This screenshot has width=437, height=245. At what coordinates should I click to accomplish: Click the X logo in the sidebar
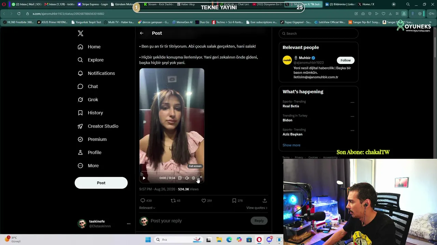point(81,33)
